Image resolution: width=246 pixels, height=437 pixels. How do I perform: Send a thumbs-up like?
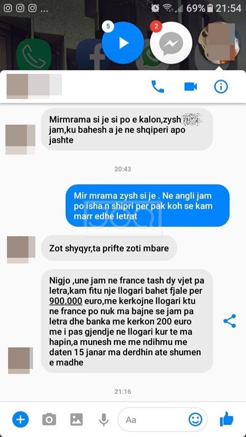pos(226,419)
